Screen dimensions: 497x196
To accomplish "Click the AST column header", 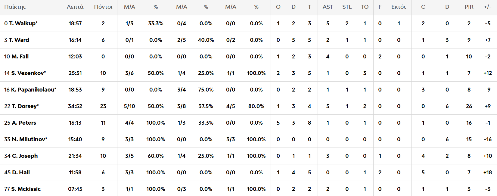I will (x=328, y=7).
